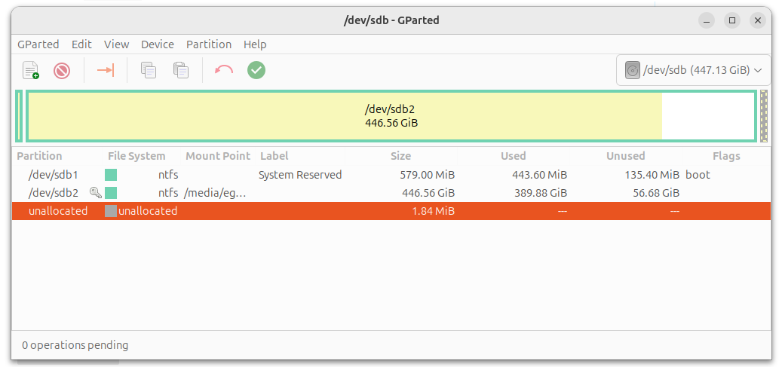Open the Help menu

click(255, 44)
